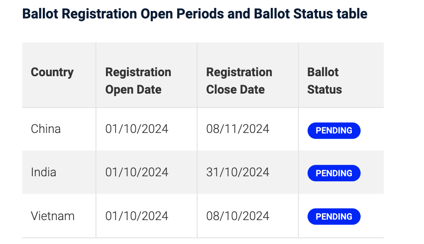Select the Registration Open Date header

click(x=138, y=81)
